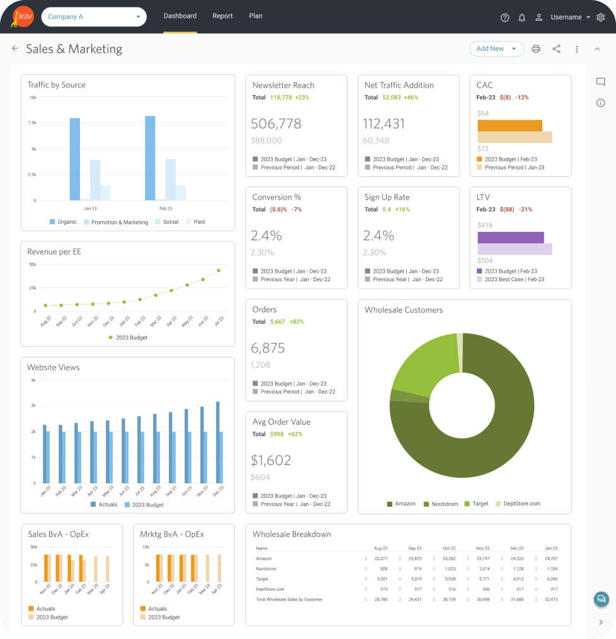Viewport: 616px width, 639px height.
Task: Print the dashboard using printer icon
Action: click(536, 49)
